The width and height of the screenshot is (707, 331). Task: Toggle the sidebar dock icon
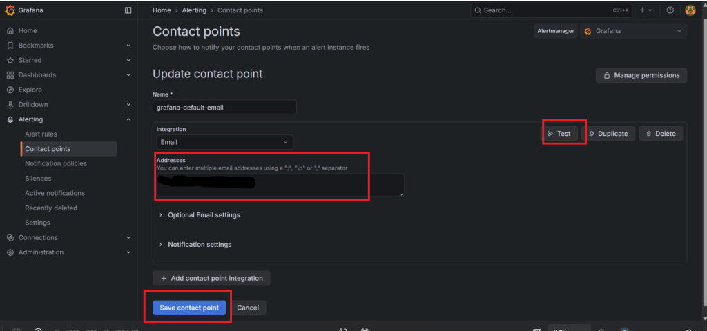(128, 10)
